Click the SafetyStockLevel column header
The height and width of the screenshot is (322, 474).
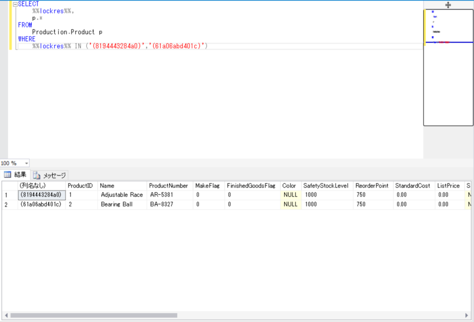point(327,186)
